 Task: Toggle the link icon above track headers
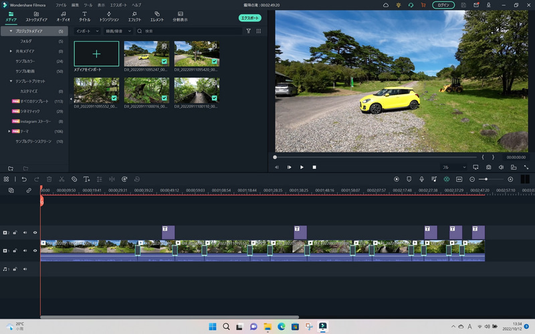[29, 190]
